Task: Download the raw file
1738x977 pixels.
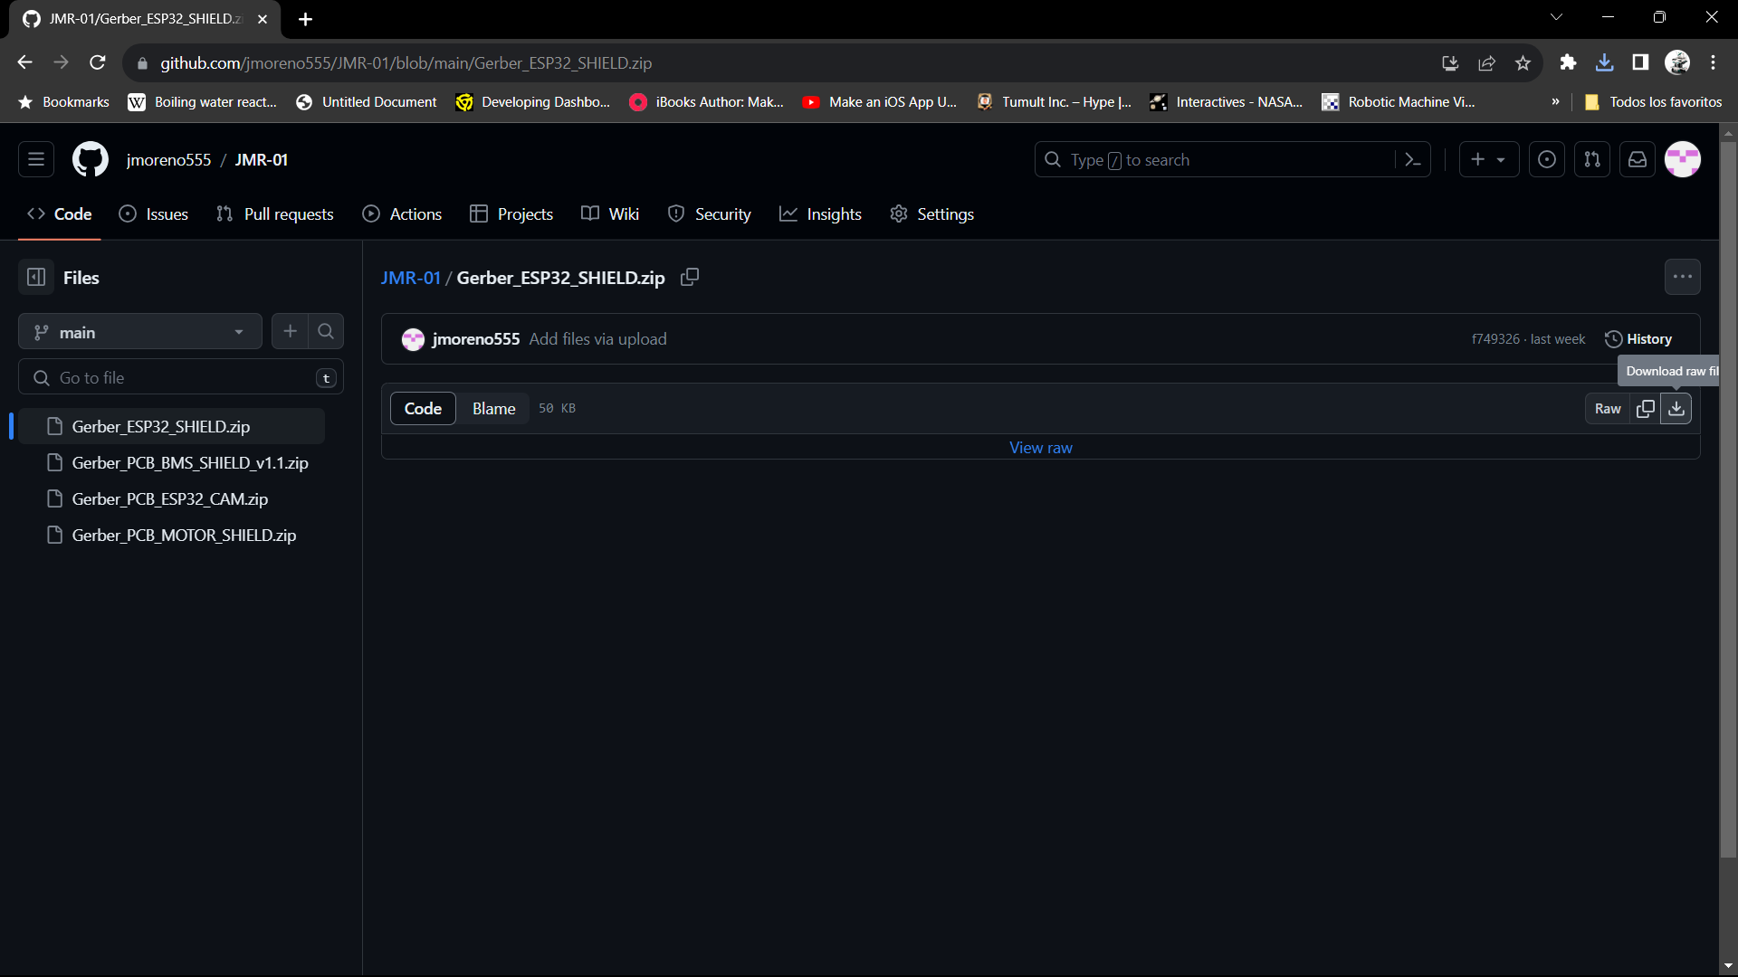Action: tap(1676, 409)
